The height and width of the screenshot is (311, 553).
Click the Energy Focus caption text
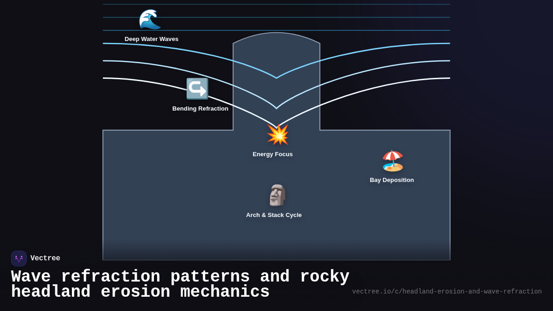tap(272, 154)
